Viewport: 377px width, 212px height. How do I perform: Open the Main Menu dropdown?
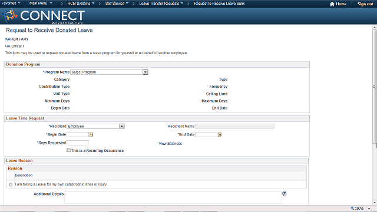(41, 4)
